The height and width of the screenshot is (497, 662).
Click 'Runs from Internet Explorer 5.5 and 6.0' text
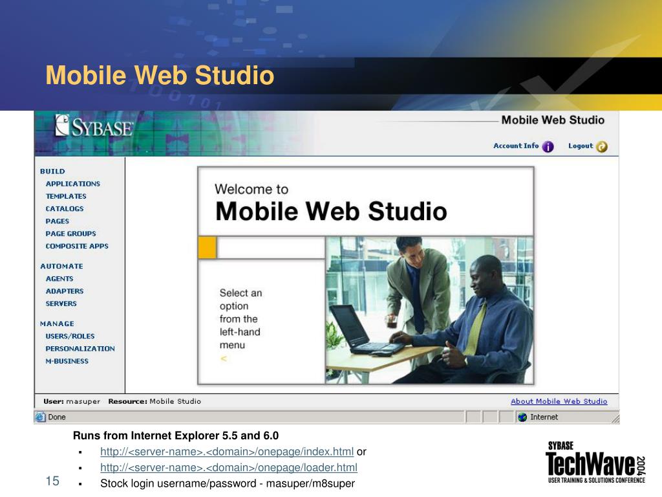click(x=176, y=436)
